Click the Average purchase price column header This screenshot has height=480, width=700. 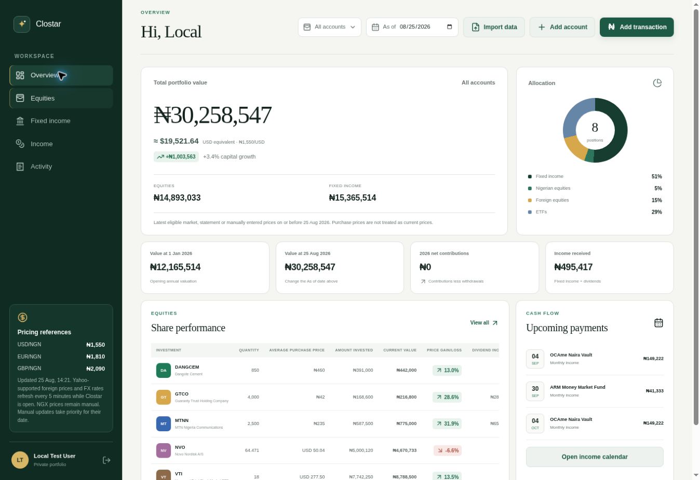tap(297, 350)
